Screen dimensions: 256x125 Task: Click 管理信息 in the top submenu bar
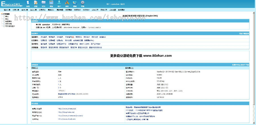[x=16, y=10]
